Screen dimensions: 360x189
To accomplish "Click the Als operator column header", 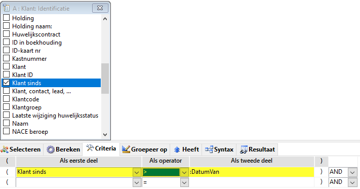I will [x=166, y=161].
